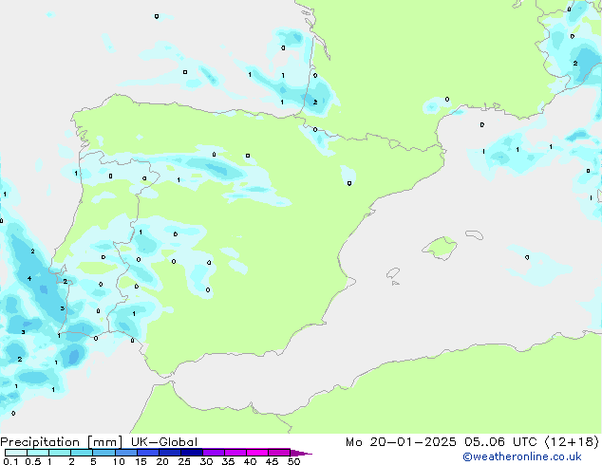Click the '(12+18)' forecast run text
This screenshot has width=602, height=465.
572,442
